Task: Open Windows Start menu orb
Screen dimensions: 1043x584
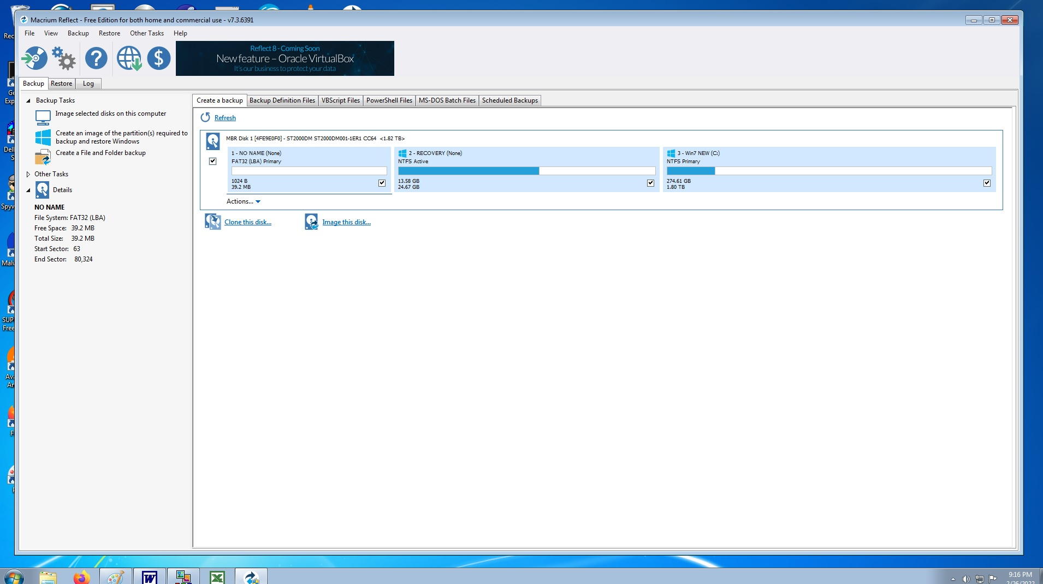Action: point(13,577)
